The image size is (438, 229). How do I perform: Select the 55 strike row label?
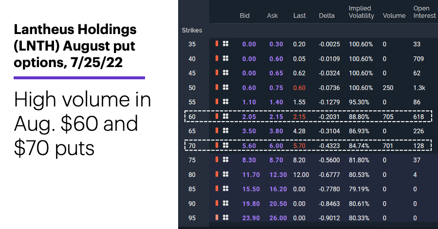192,102
